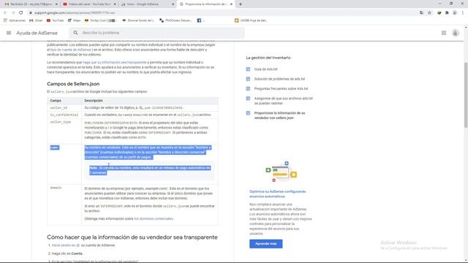Bookmark this page with the star icon
This screenshot has width=468, height=263.
click(429, 13)
